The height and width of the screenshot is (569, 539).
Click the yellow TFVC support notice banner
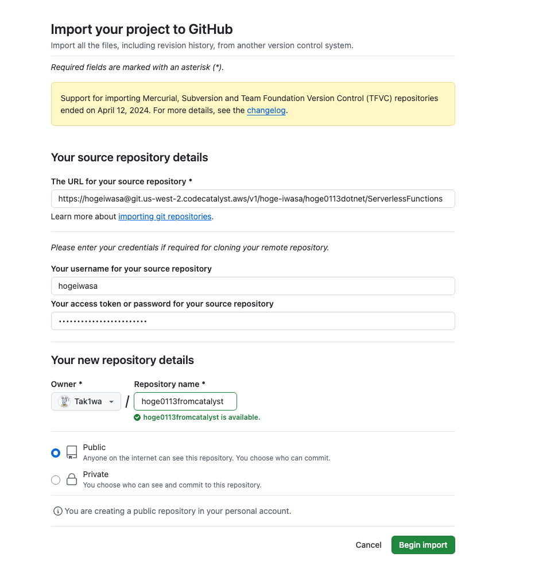tap(253, 104)
